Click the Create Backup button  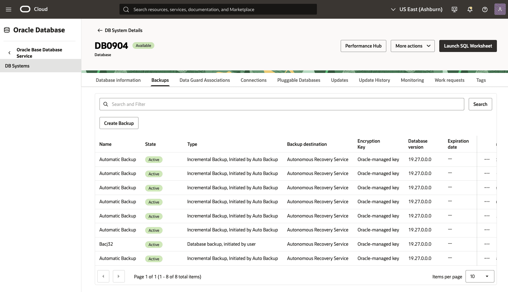pos(119,123)
